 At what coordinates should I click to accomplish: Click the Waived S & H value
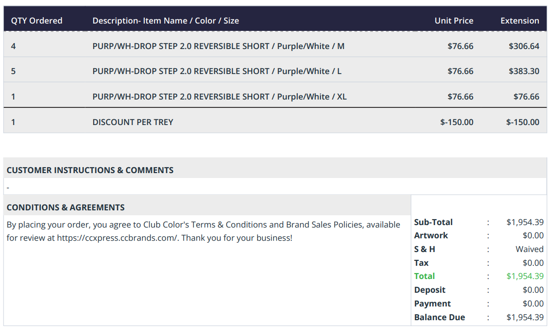[x=529, y=250]
